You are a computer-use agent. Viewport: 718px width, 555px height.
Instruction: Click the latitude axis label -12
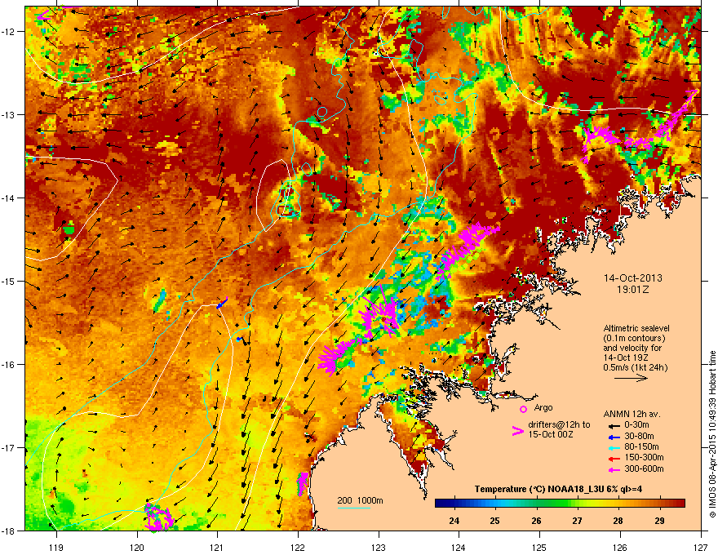click(9, 32)
